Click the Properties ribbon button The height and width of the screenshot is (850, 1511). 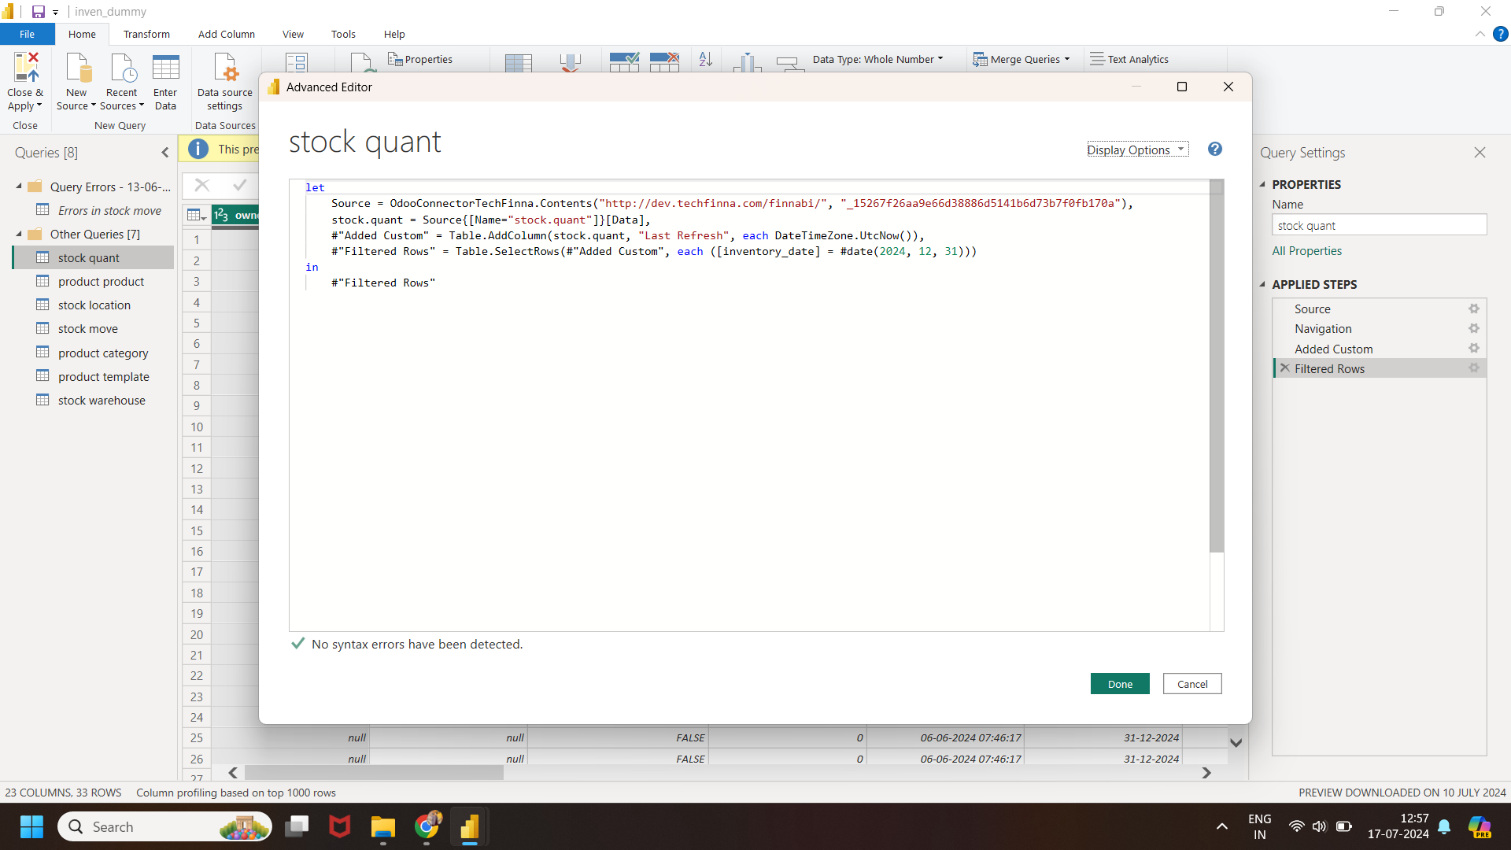click(420, 59)
